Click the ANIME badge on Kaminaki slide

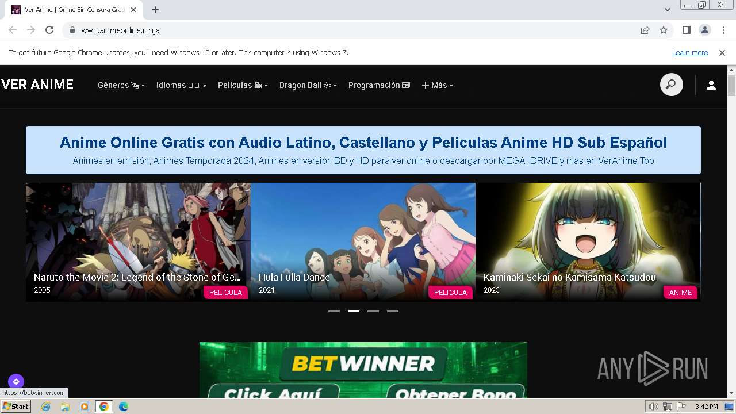tap(680, 292)
